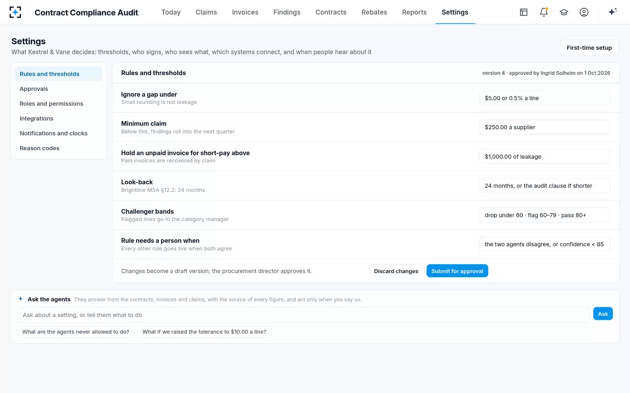Open the Reports tab
630x393 pixels.
[414, 12]
